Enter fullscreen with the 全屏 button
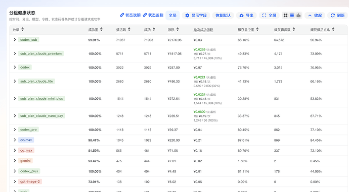This screenshot has width=349, height=192. click(x=269, y=15)
